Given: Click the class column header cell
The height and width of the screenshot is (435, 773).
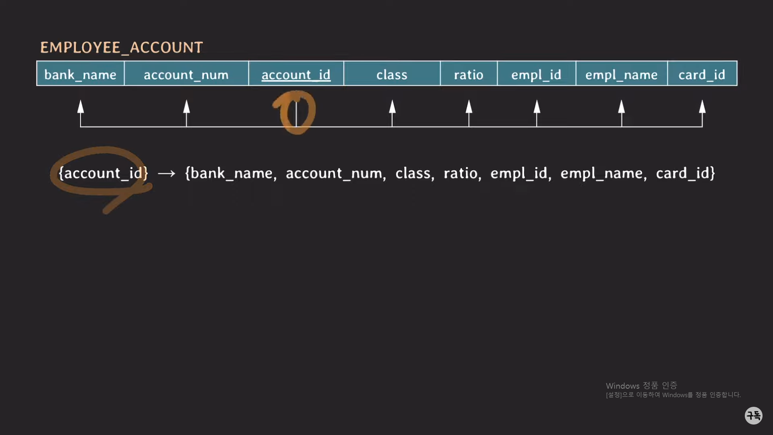Looking at the screenshot, I should [392, 74].
